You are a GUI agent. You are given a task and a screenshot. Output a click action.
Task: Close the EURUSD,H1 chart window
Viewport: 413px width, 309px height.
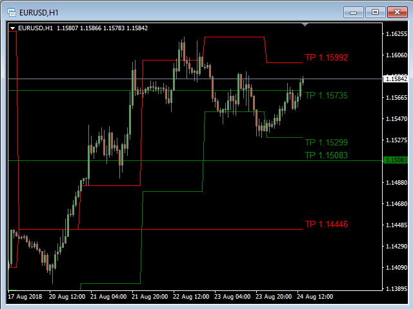pyautogui.click(x=396, y=11)
